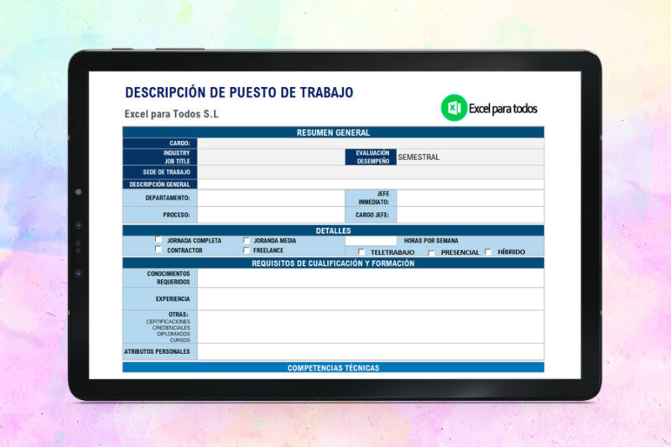
Task: Click the green Excel logo icon
Action: pos(454,108)
